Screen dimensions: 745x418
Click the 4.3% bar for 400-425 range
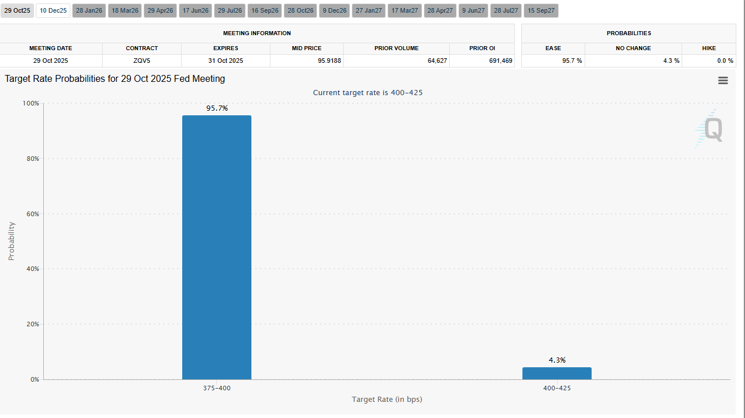pyautogui.click(x=556, y=373)
